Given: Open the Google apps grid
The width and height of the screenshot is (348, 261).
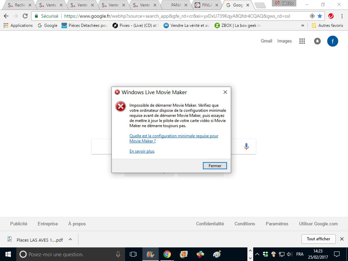Looking at the screenshot, I should pyautogui.click(x=302, y=41).
